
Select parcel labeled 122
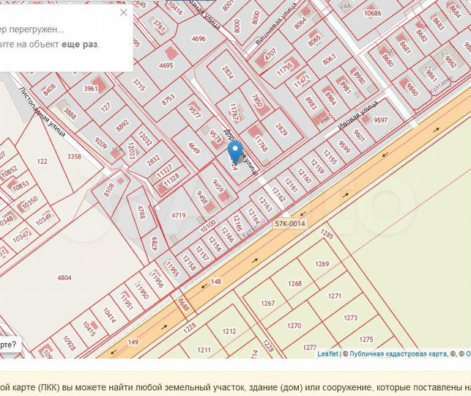tap(42, 161)
